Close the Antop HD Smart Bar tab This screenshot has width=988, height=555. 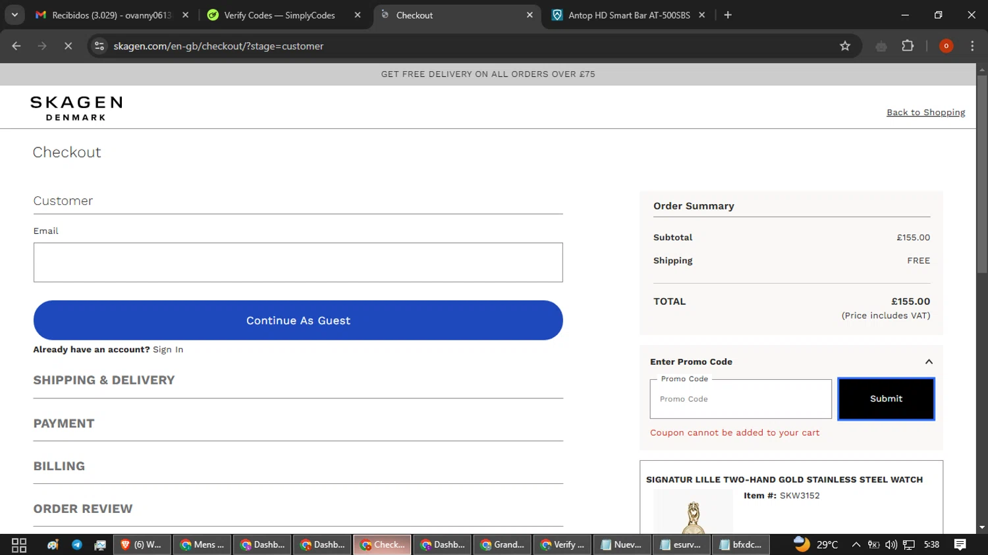701,15
